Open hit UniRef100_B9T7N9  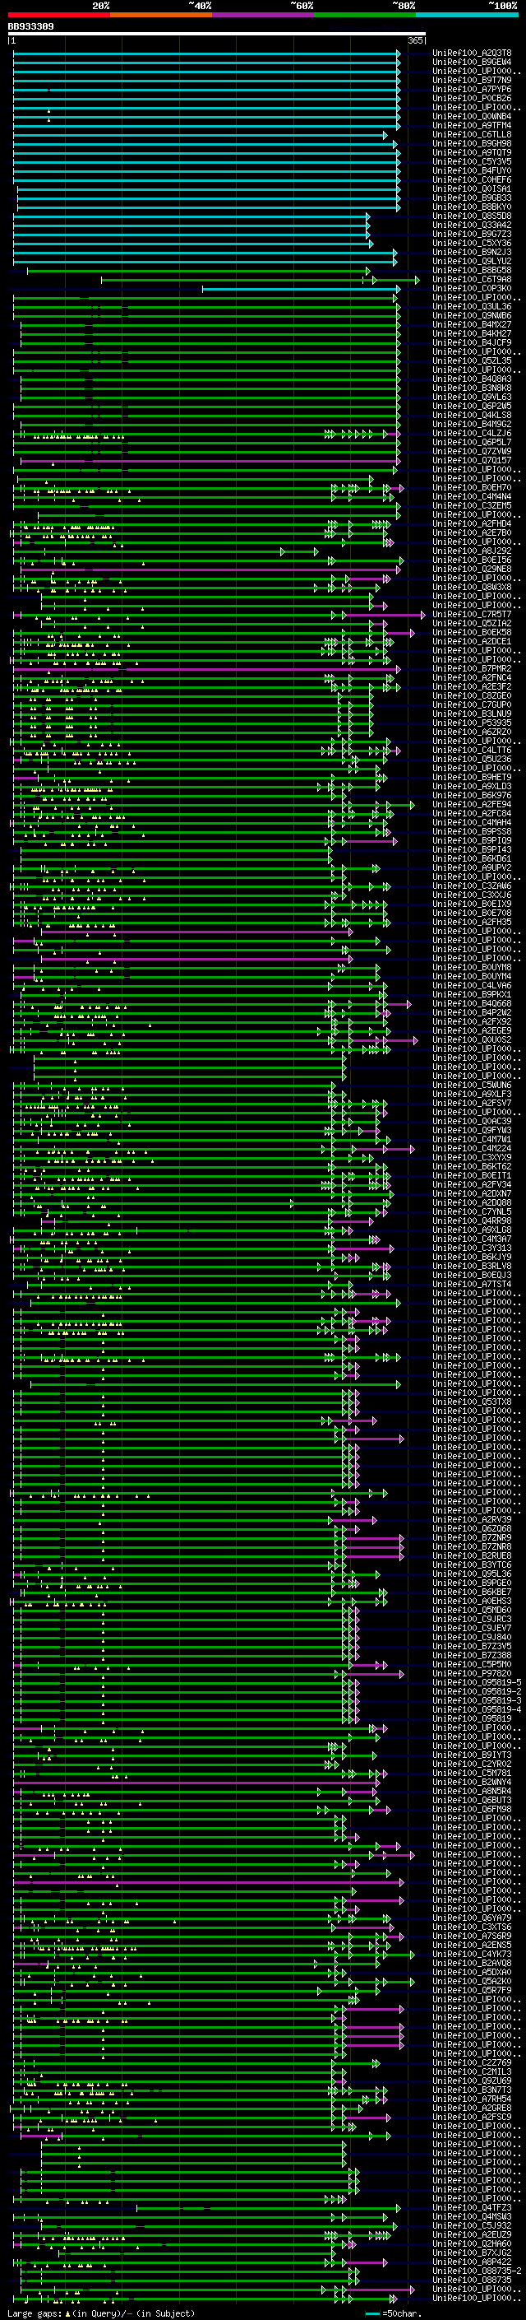coord(472,80)
